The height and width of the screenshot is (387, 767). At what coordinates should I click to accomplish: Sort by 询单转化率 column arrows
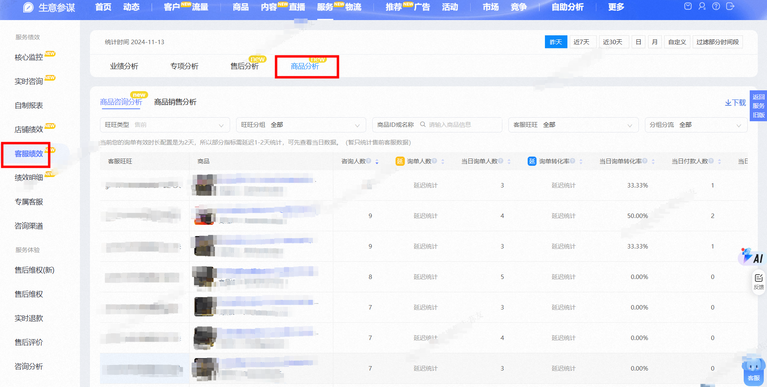pyautogui.click(x=581, y=161)
